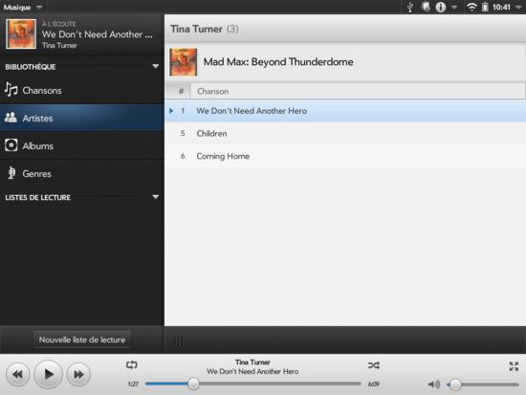Toggle fullscreen view icon
Screen dimensions: 526x395
514,365
